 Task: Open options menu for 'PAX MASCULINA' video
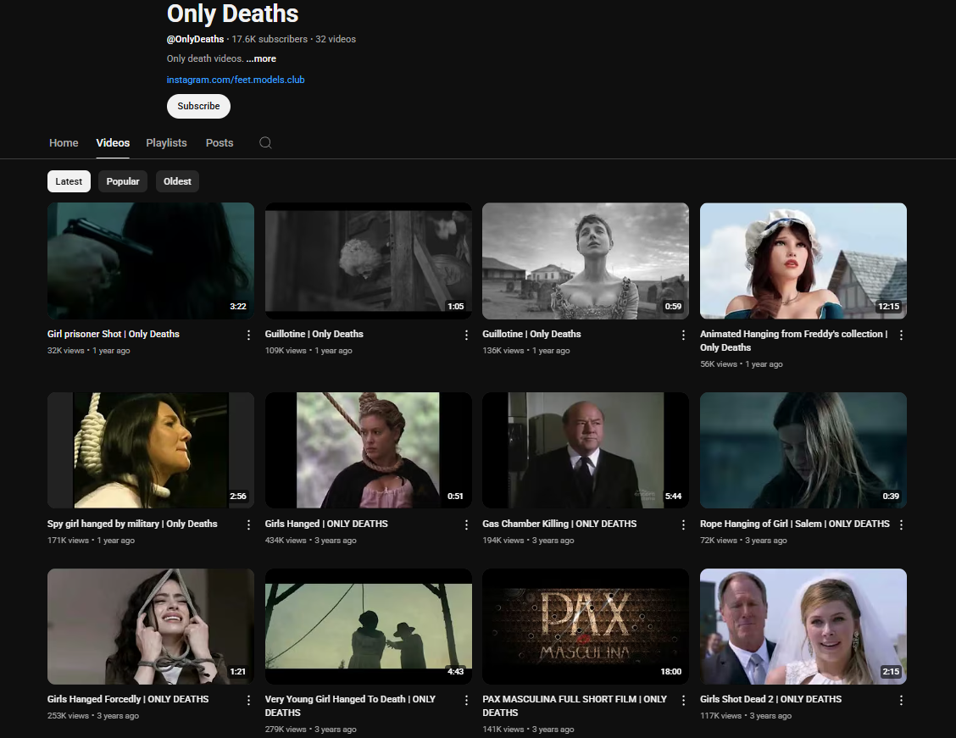coord(683,700)
